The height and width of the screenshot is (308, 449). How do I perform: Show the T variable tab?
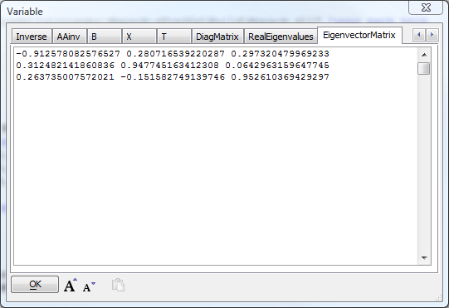[174, 37]
